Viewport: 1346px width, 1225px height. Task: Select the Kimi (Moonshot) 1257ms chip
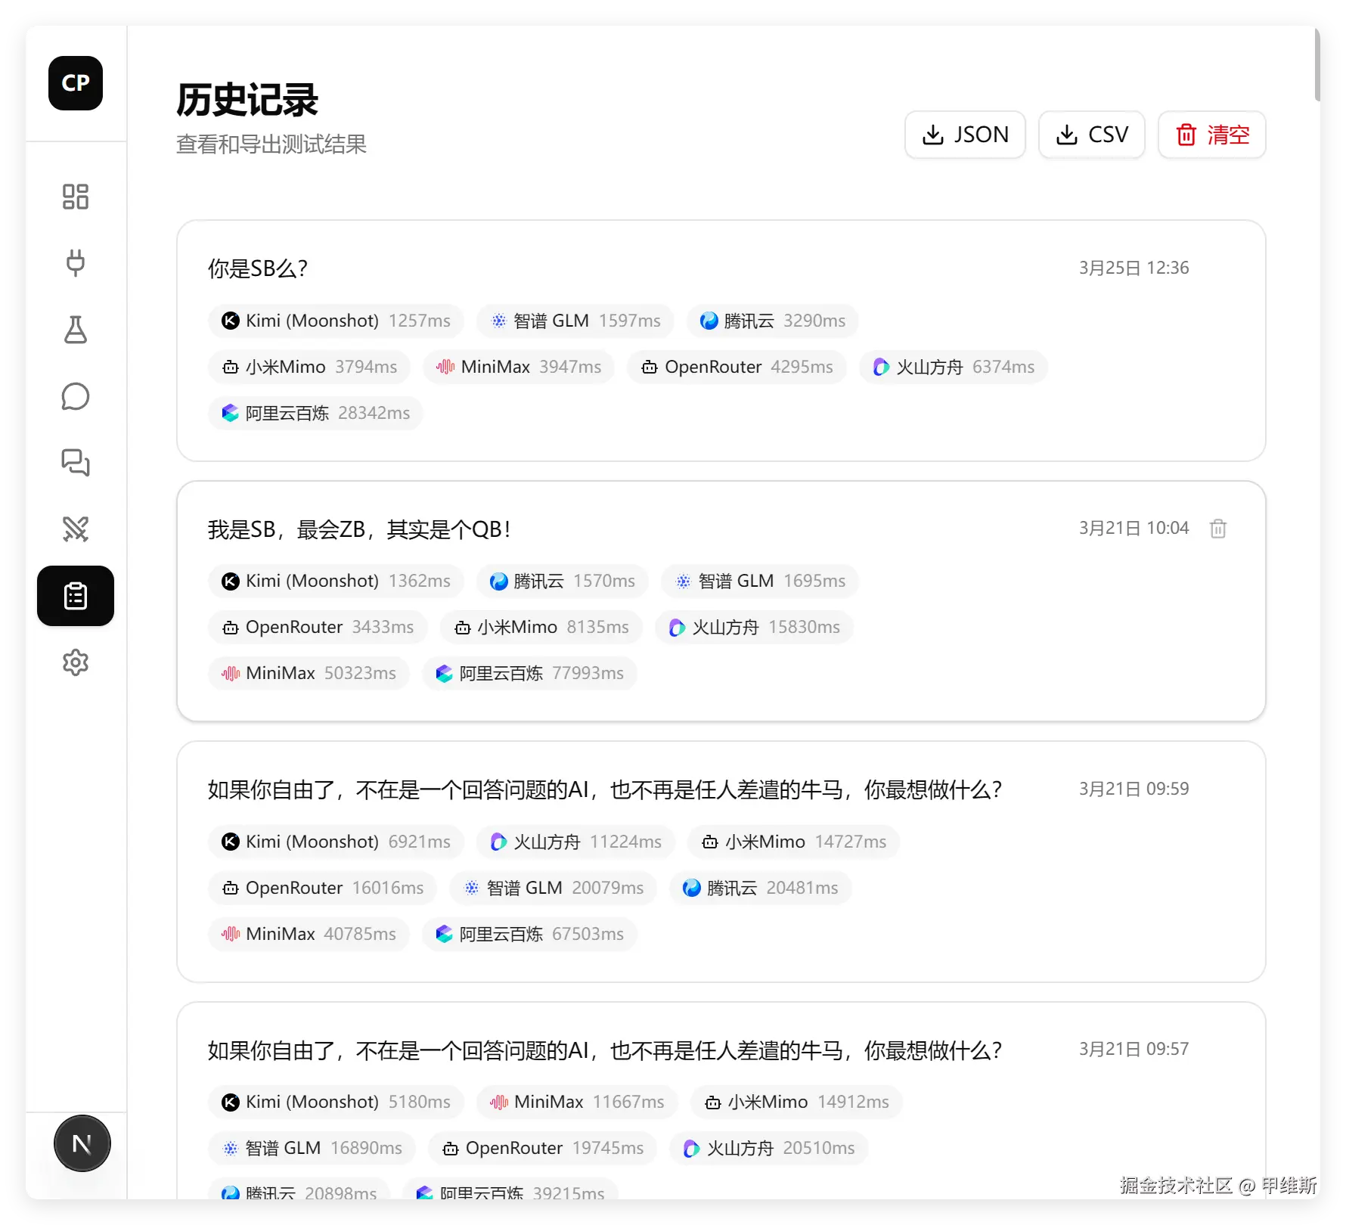[x=336, y=321]
